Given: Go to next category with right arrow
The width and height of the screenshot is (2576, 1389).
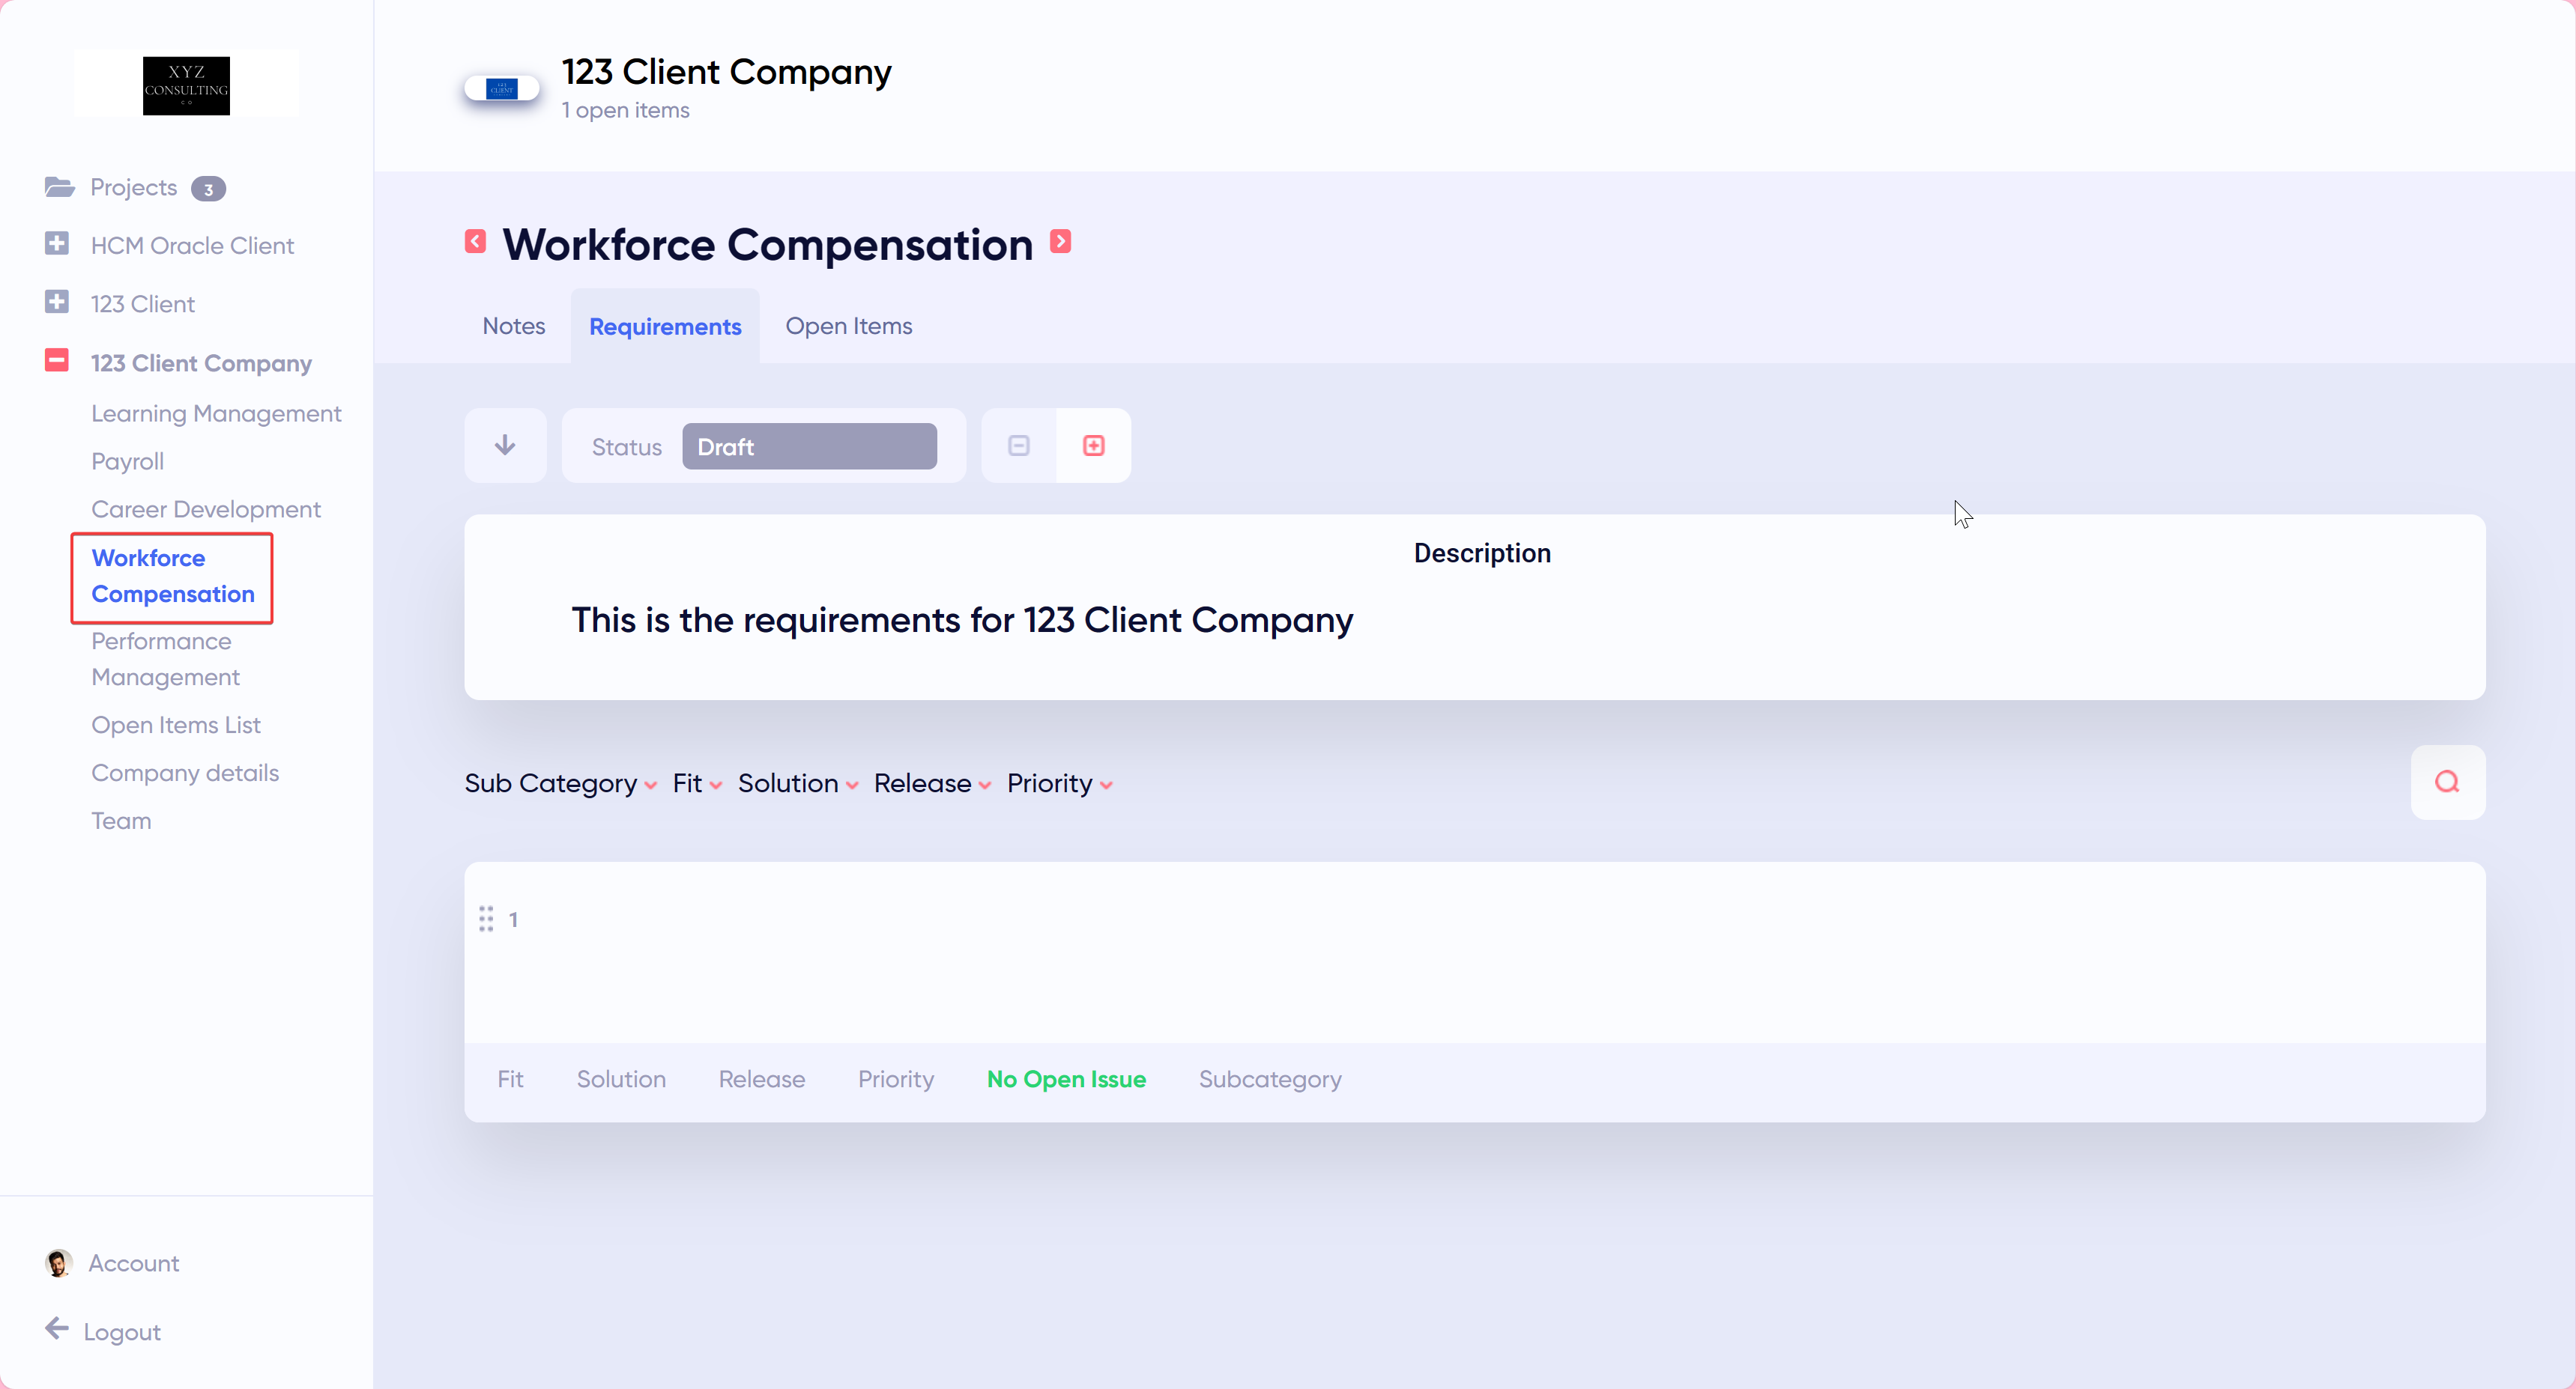Looking at the screenshot, I should [1060, 242].
